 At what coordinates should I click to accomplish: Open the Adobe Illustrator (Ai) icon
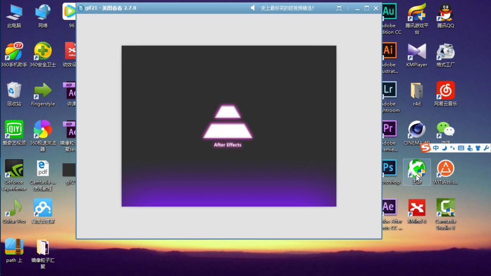(390, 58)
